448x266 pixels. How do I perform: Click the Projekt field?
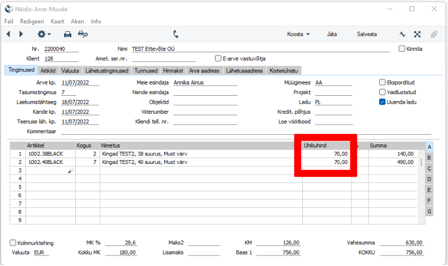[334, 92]
